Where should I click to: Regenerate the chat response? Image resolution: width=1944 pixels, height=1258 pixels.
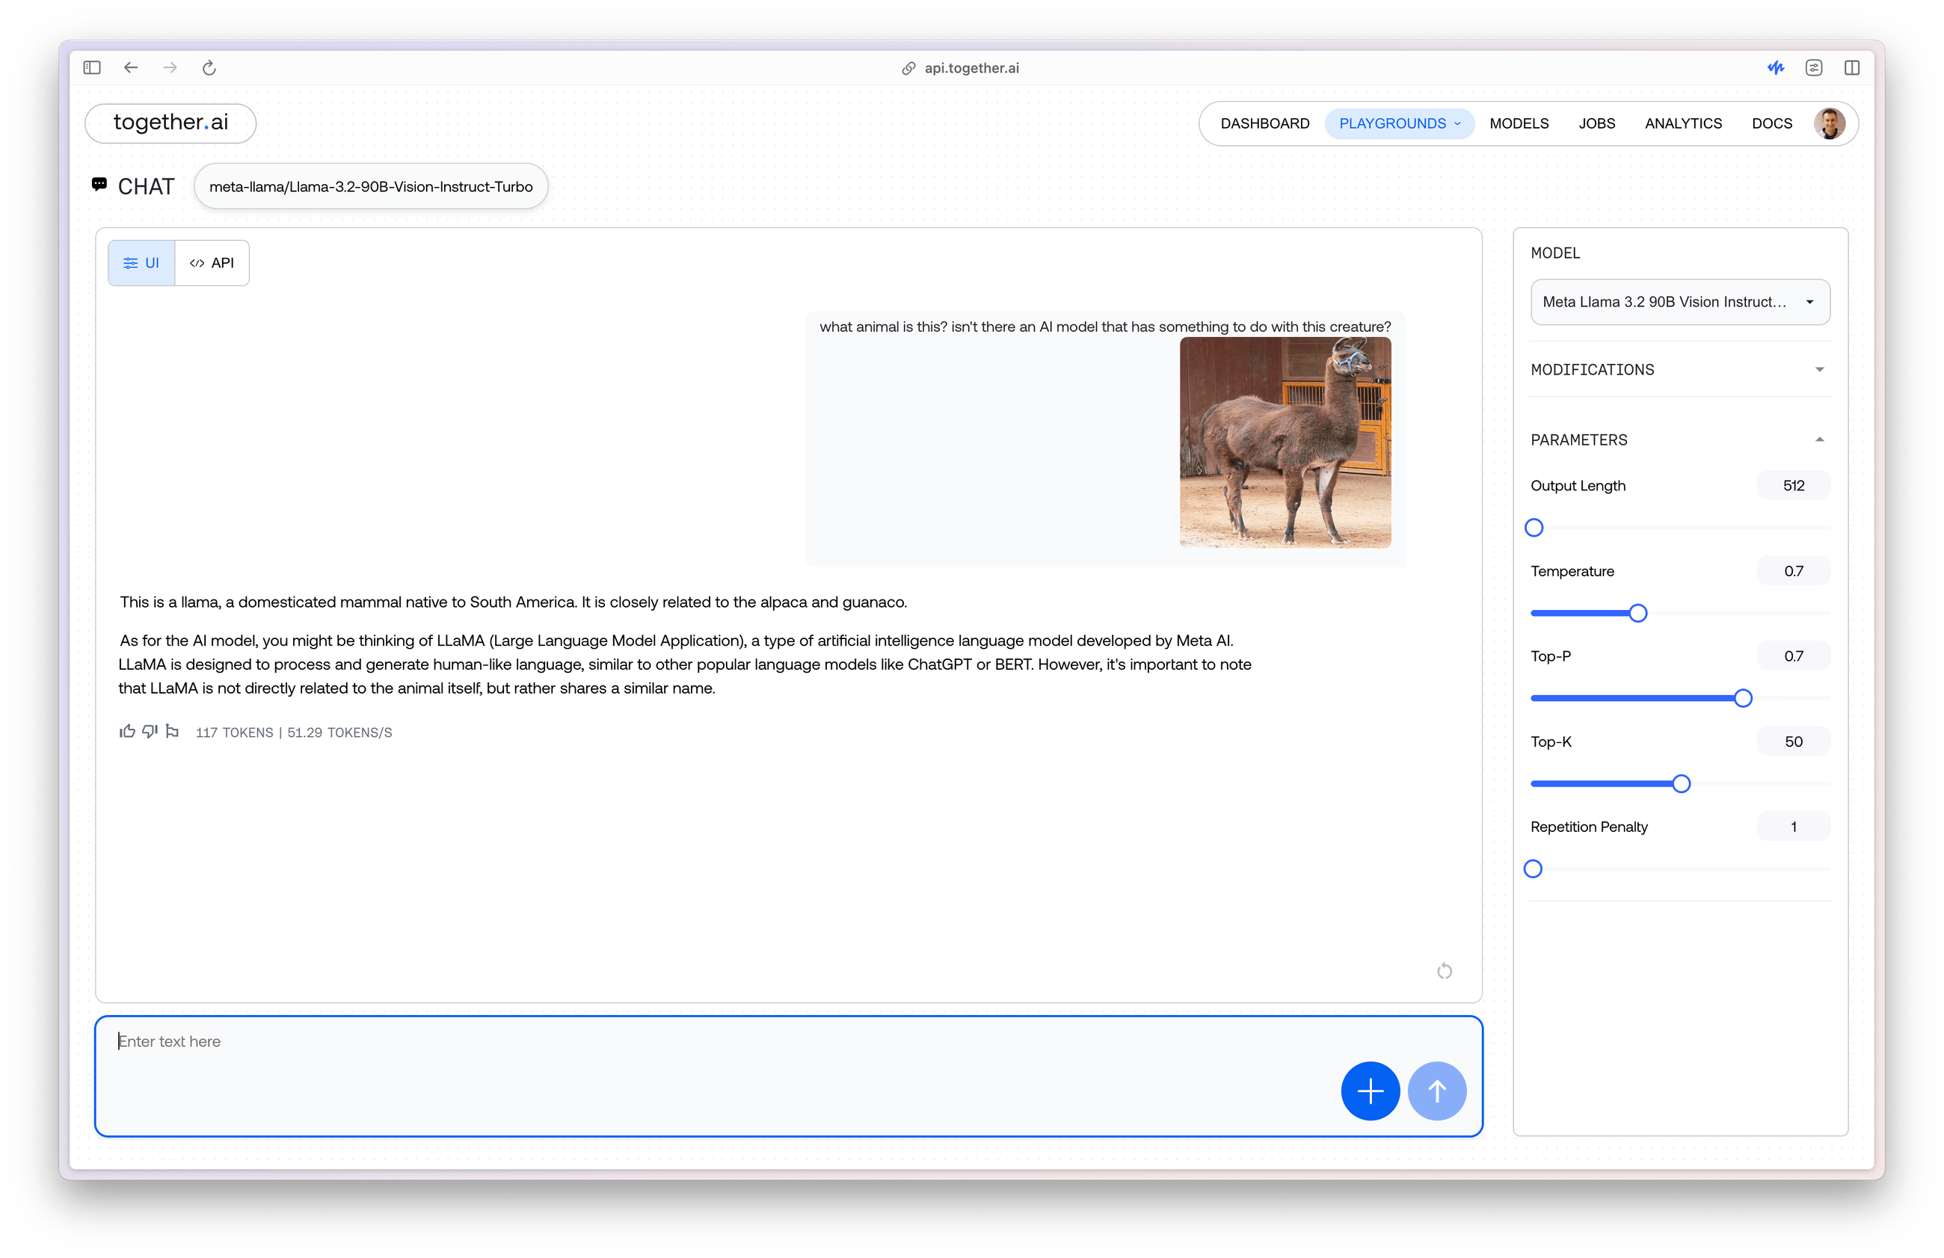(1444, 971)
